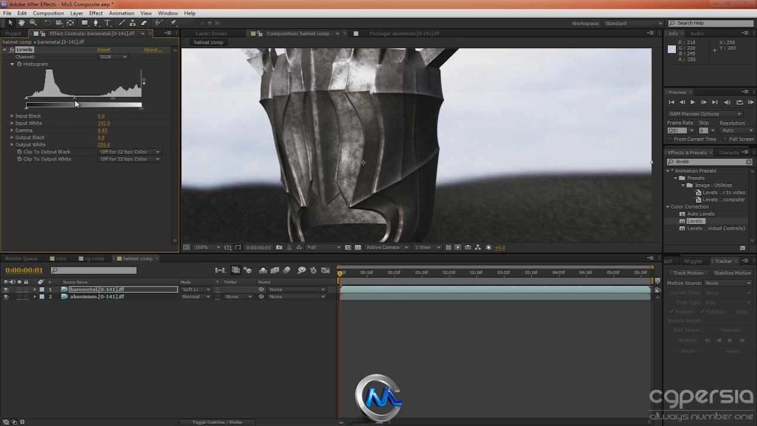Enable Motion Blur for the timeline
Viewport: 757px width, 426px height.
[287, 270]
